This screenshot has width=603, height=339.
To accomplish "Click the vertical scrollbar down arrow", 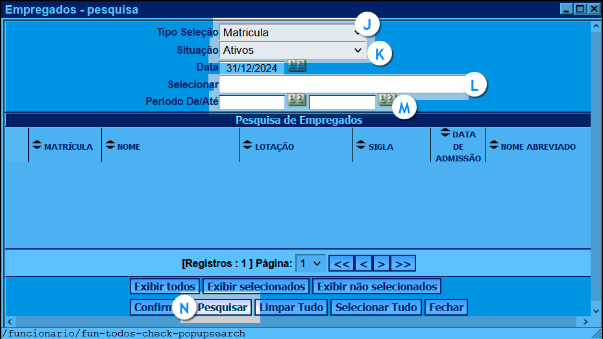I will (596, 311).
